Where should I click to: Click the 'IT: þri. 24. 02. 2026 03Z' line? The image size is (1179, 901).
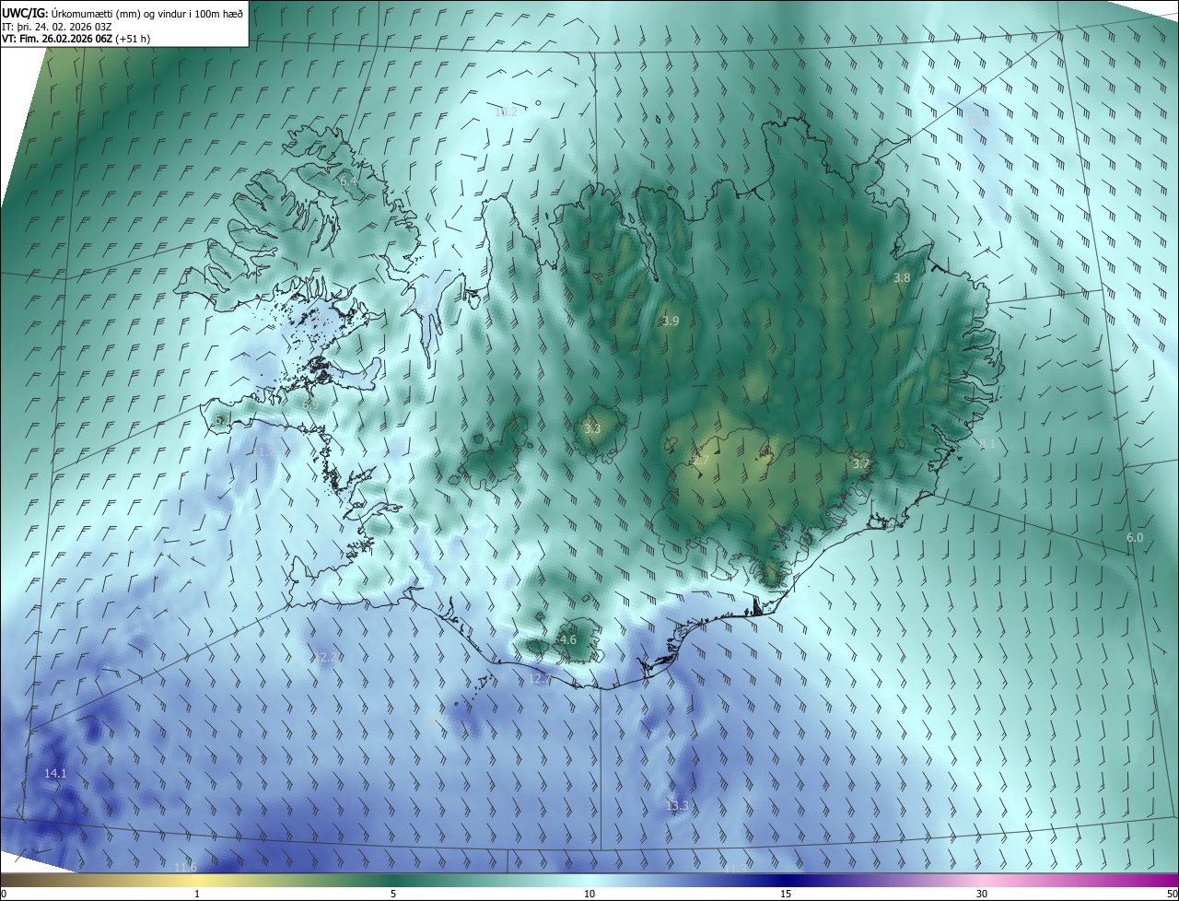pos(56,26)
